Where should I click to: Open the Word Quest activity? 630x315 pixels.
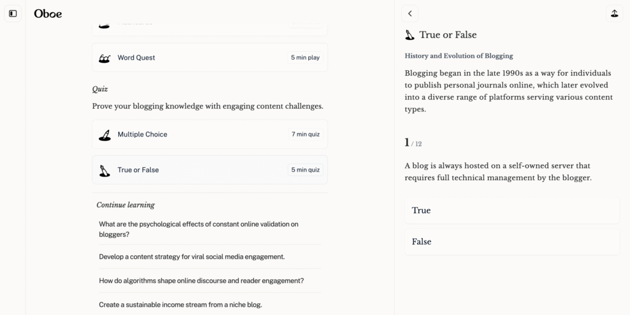(210, 57)
